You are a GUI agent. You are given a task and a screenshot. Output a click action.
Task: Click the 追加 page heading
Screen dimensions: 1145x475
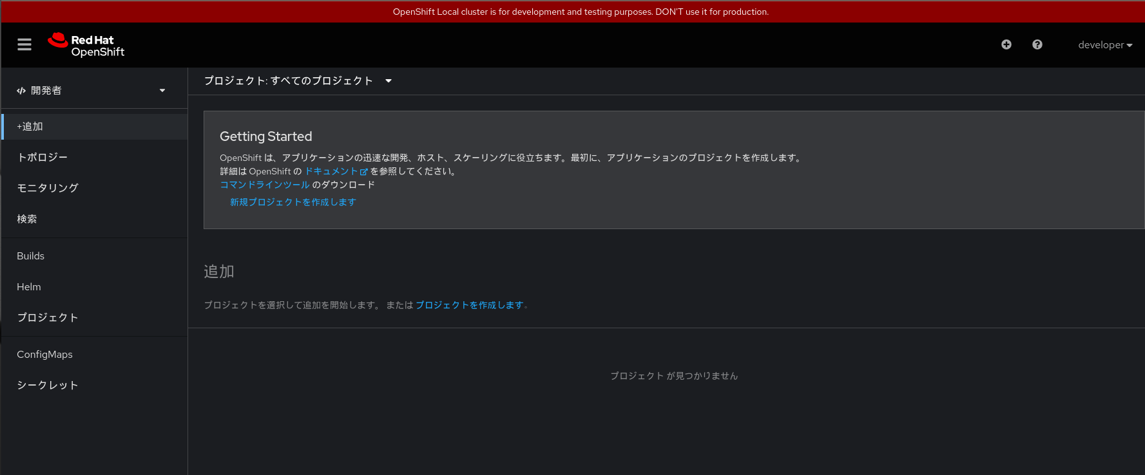pyautogui.click(x=219, y=272)
